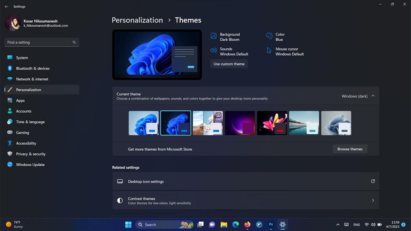Select the purple Glow theme thumbnail
Viewport: 411px width, 231px height.
coord(240,123)
